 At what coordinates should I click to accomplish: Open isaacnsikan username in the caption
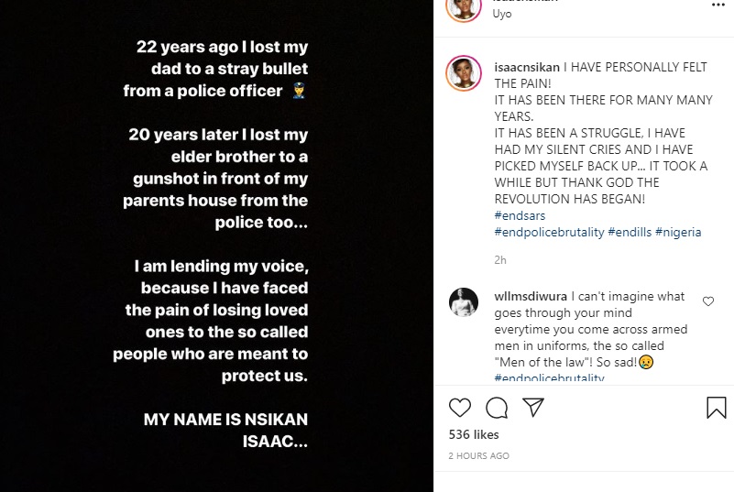[x=526, y=68]
